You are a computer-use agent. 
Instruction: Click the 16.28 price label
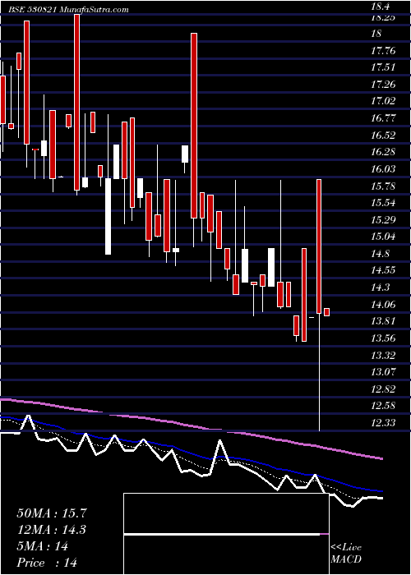tap(383, 152)
